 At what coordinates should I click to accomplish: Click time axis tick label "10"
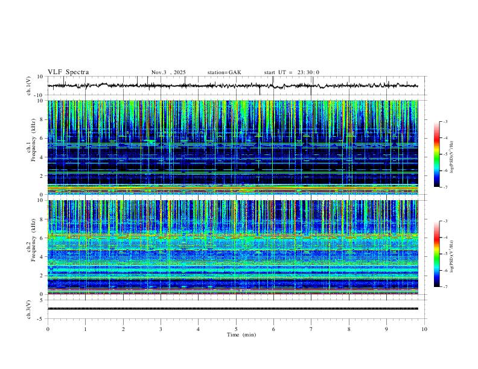[424, 329]
